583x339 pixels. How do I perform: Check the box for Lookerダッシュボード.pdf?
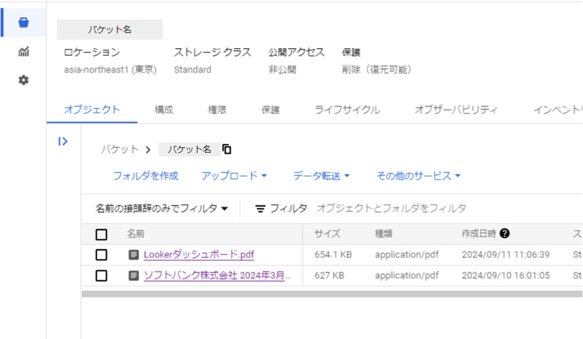tap(101, 255)
